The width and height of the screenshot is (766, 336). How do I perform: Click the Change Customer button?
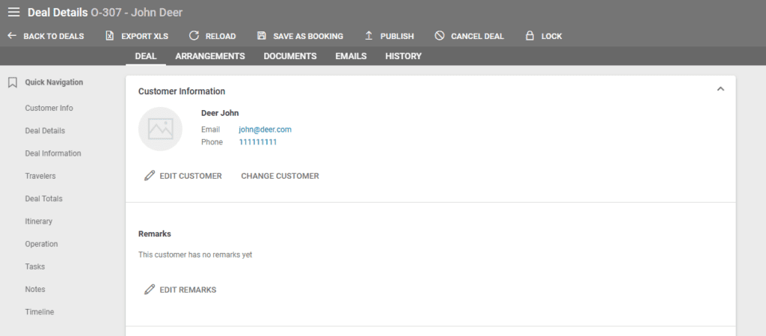[x=280, y=176]
